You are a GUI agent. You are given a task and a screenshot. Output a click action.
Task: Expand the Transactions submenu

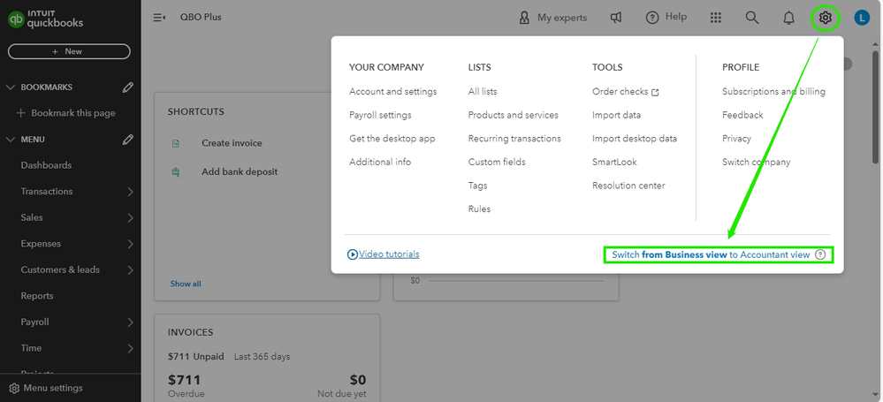[x=130, y=192]
